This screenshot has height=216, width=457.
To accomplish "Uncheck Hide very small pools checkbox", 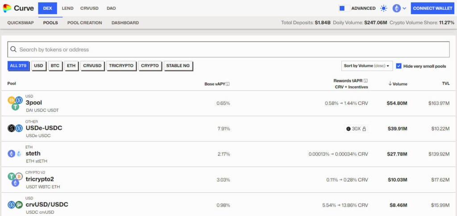I will click(399, 66).
